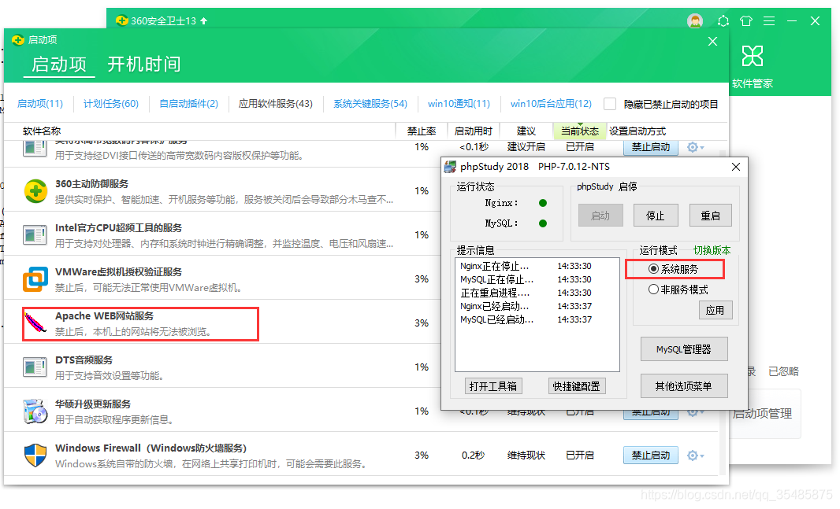
Task: Select 非服务模式 radio option
Action: click(x=653, y=290)
